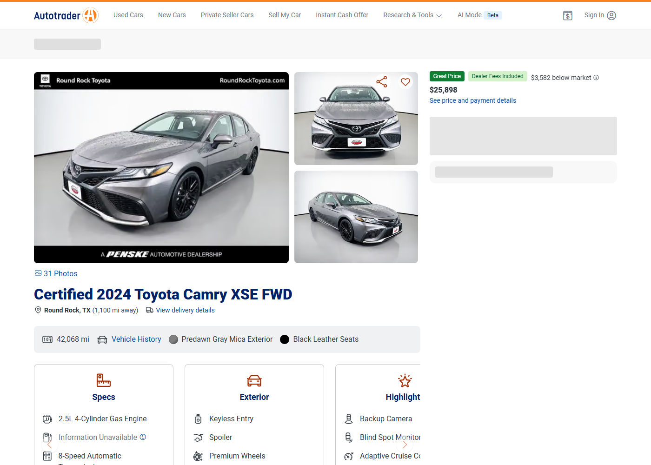Open See price and payment details
This screenshot has height=465, width=651.
click(473, 100)
